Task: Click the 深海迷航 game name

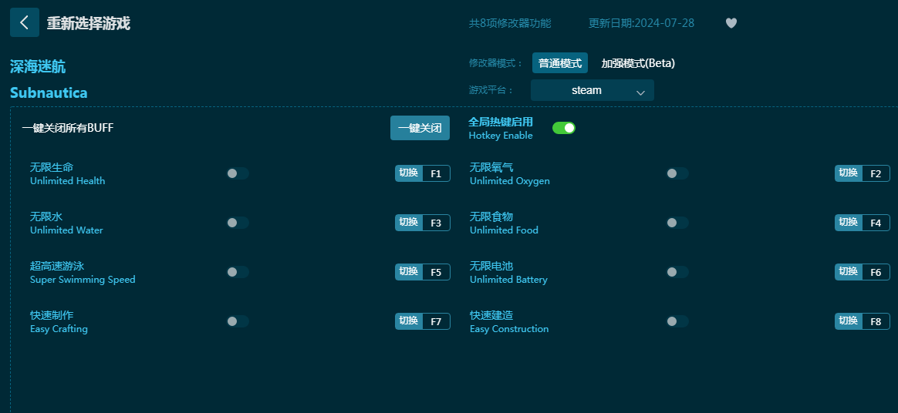Action: pos(38,67)
